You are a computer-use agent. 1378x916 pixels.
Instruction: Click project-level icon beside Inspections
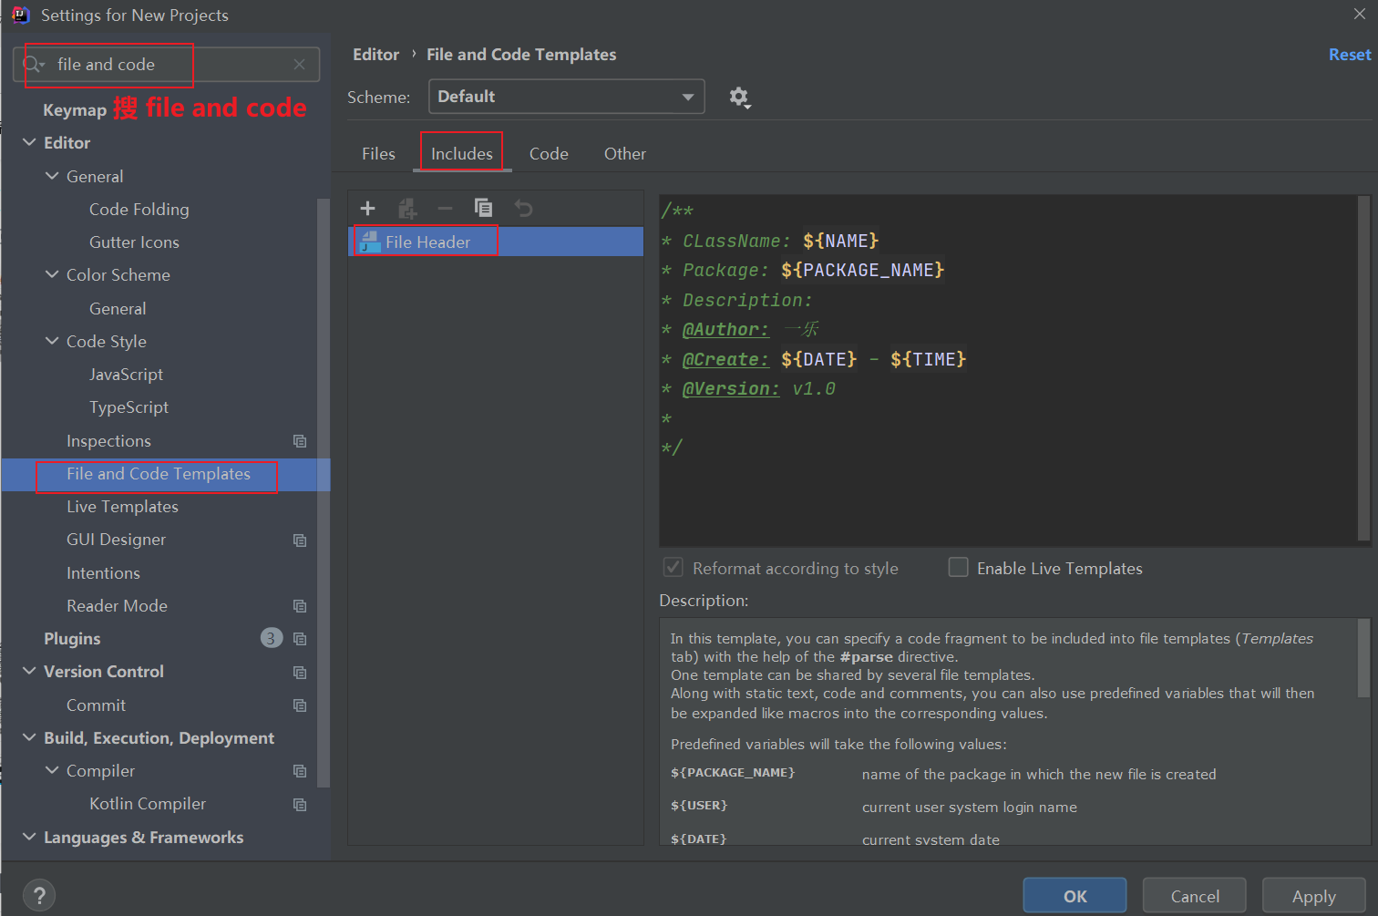click(300, 441)
